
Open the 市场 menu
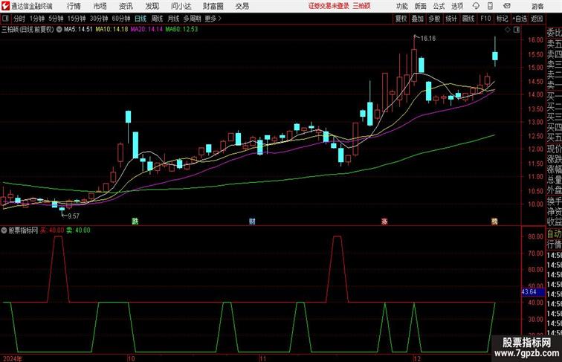pyautogui.click(x=100, y=6)
